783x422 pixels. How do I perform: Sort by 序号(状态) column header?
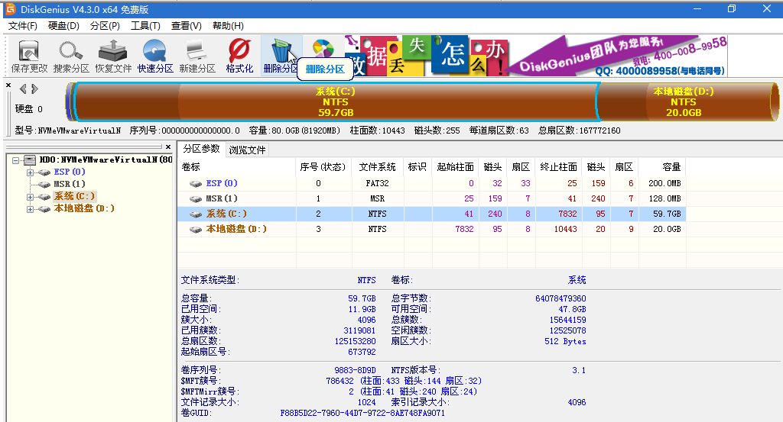pos(323,167)
